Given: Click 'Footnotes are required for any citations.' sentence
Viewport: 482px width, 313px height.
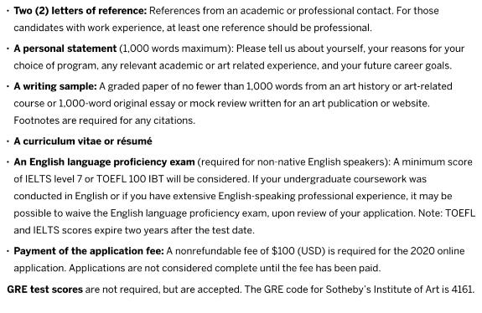Looking at the screenshot, I should point(105,121).
